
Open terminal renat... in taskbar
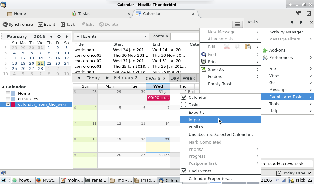click(96, 180)
